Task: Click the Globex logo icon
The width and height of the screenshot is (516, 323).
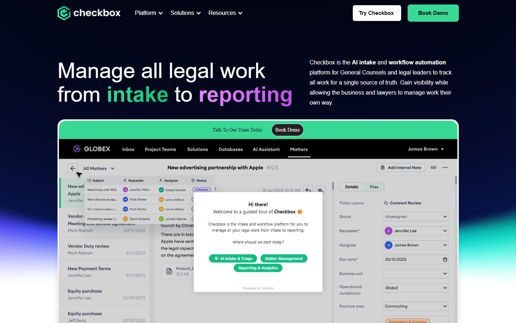Action: pos(77,149)
